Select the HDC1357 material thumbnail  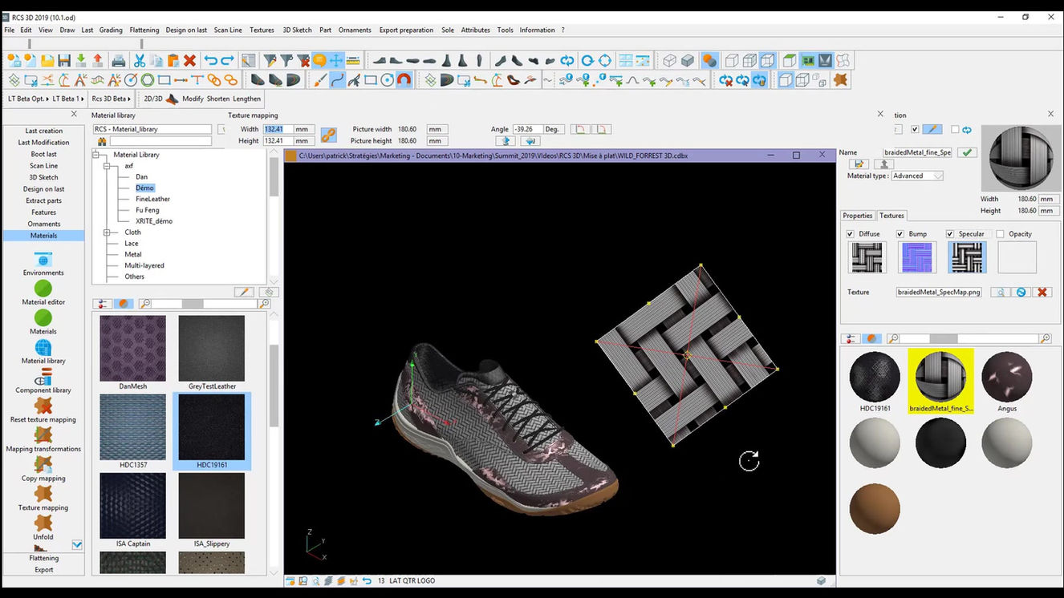(133, 431)
